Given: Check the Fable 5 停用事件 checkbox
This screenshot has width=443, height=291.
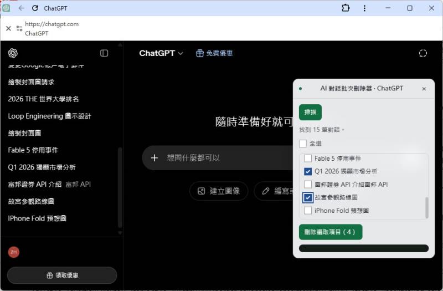Looking at the screenshot, I should pyautogui.click(x=308, y=159).
